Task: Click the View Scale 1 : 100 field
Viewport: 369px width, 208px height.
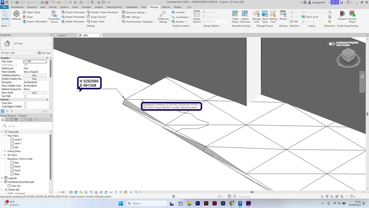Action: pyautogui.click(x=35, y=62)
